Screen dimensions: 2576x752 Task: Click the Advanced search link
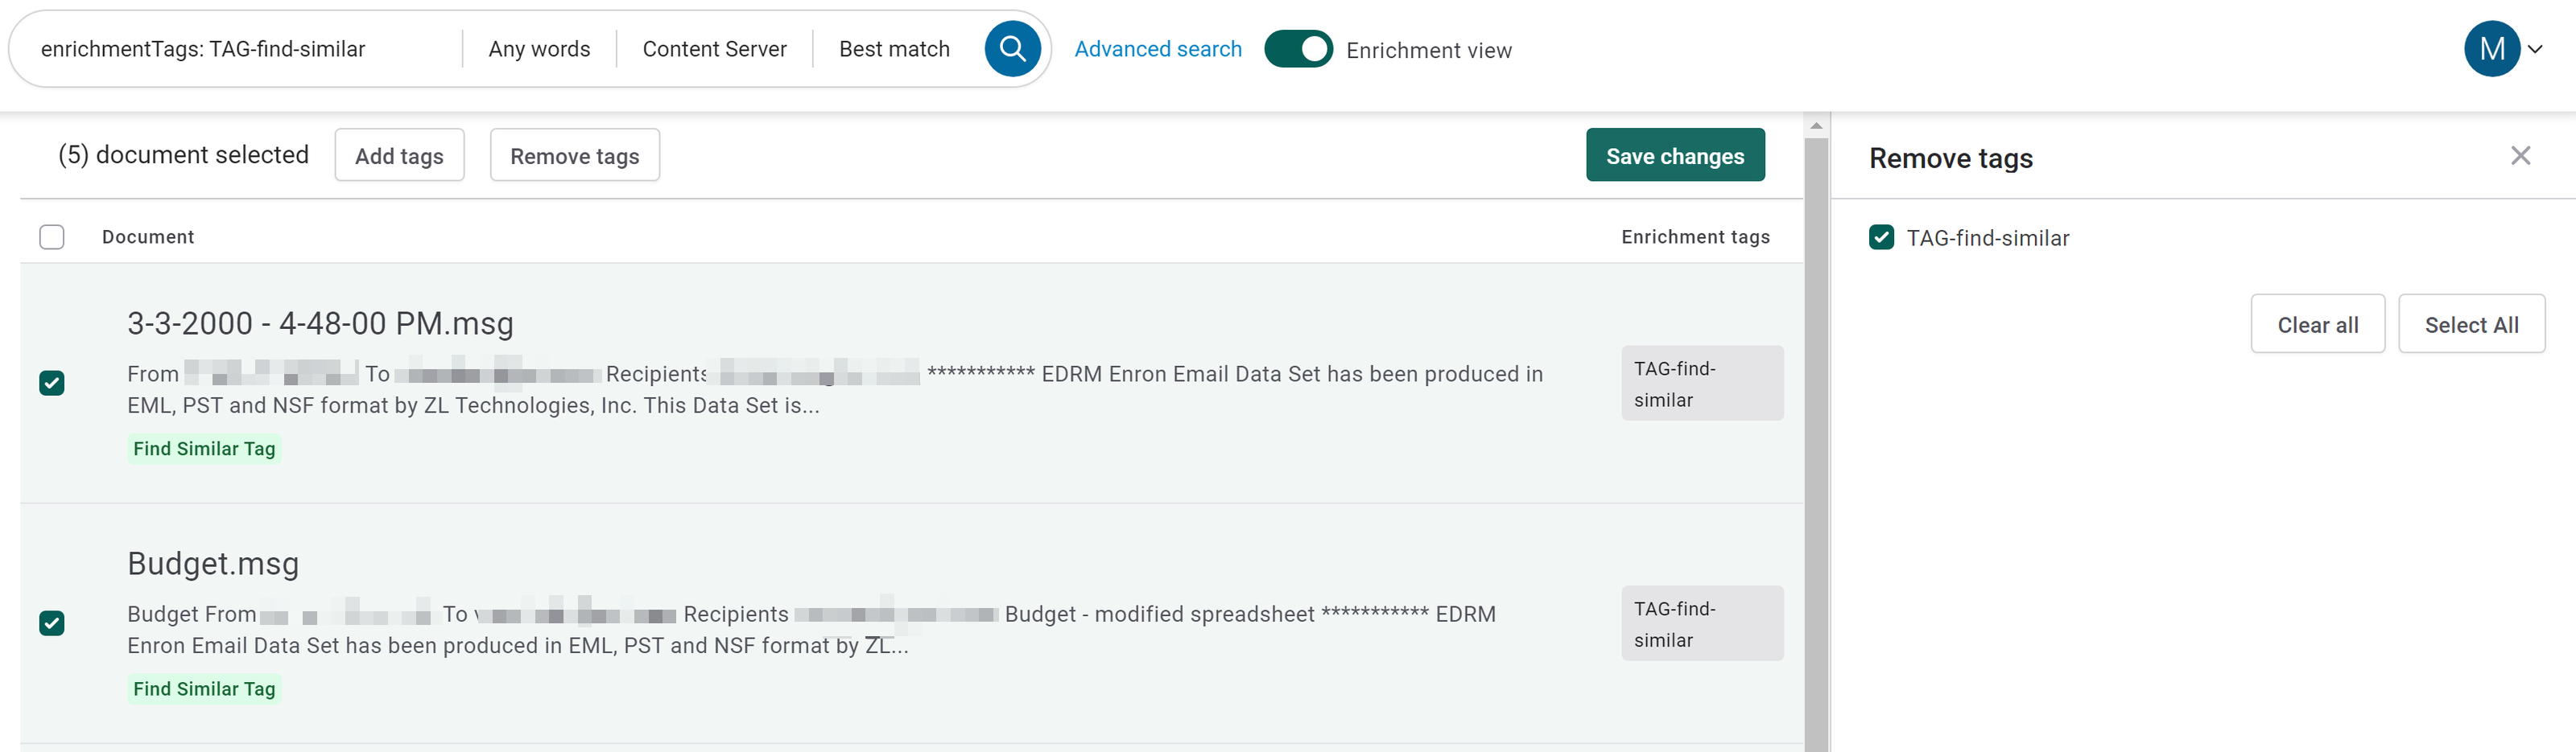point(1157,49)
